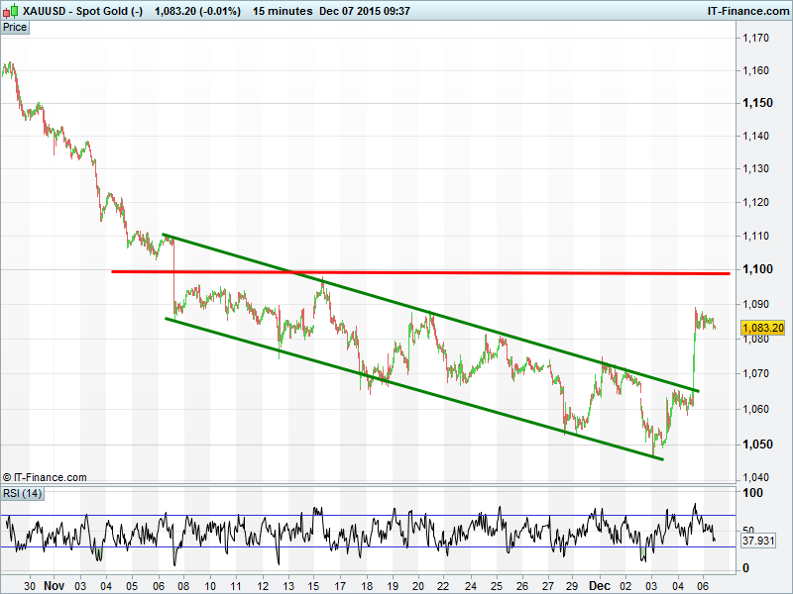Click the 16 date label on time axis
The height and width of the screenshot is (594, 793).
(339, 585)
